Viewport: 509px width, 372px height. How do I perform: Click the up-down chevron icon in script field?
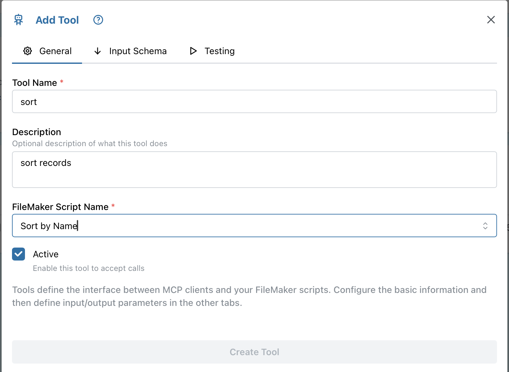[485, 226]
